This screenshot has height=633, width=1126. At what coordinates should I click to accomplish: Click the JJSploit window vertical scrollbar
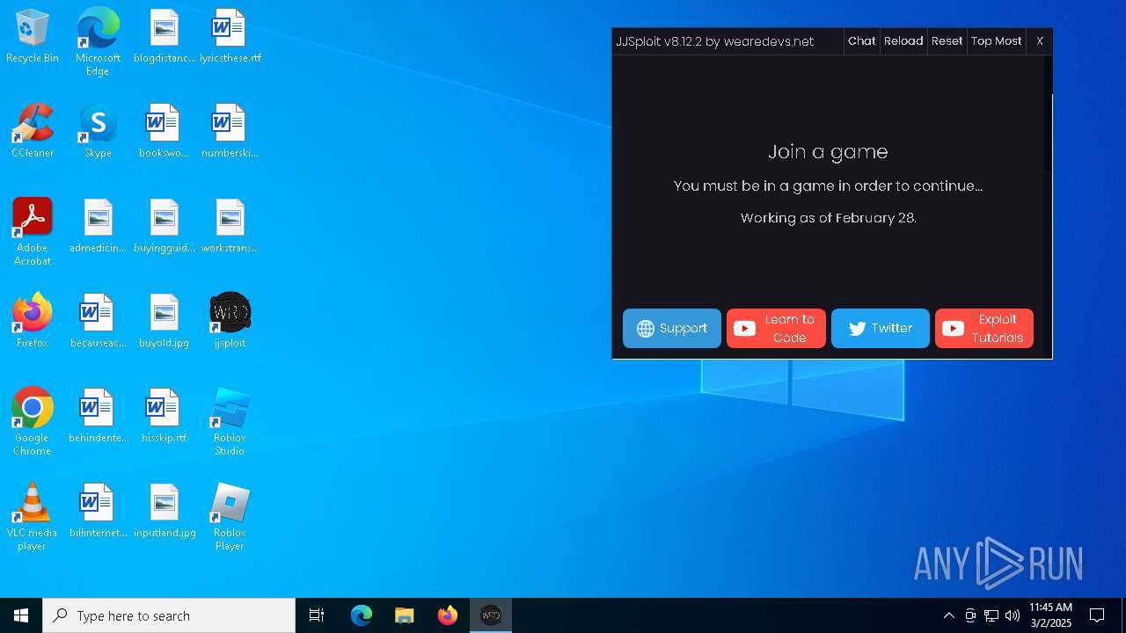(x=1048, y=207)
